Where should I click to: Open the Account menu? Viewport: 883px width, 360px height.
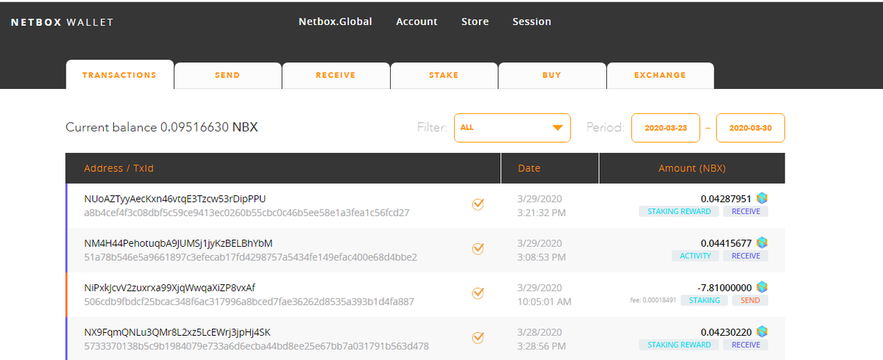tap(416, 21)
